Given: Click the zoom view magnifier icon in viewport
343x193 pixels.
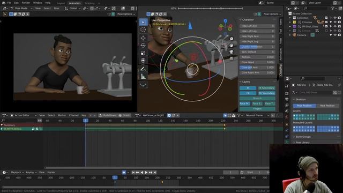Looking at the screenshot, I should pos(231,39).
